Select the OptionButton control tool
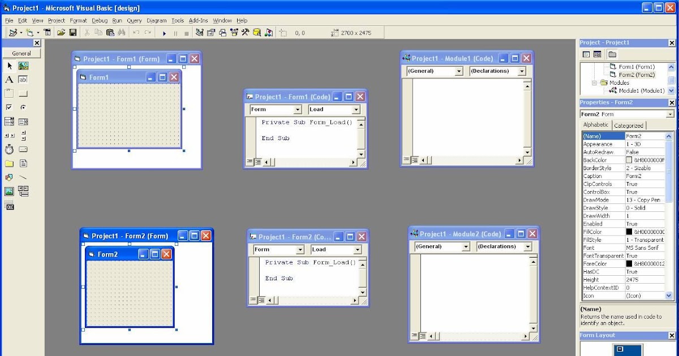Screen dimensions: 679x356 23,107
